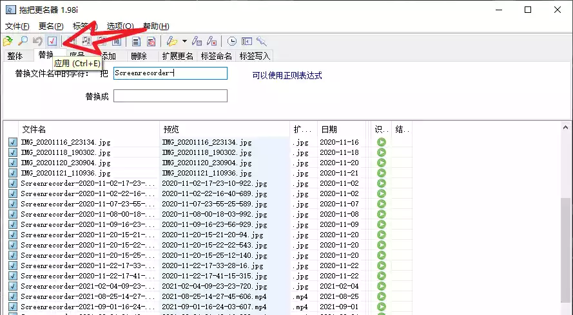This screenshot has height=315, width=573.
Task: Switch to the 删除 tab
Action: [139, 56]
